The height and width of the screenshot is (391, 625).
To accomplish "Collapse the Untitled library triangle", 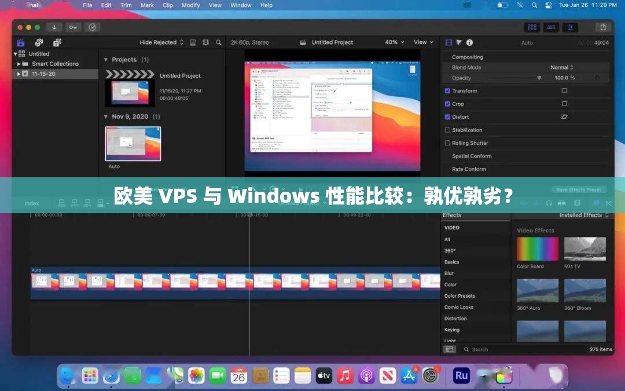I will tap(16, 54).
